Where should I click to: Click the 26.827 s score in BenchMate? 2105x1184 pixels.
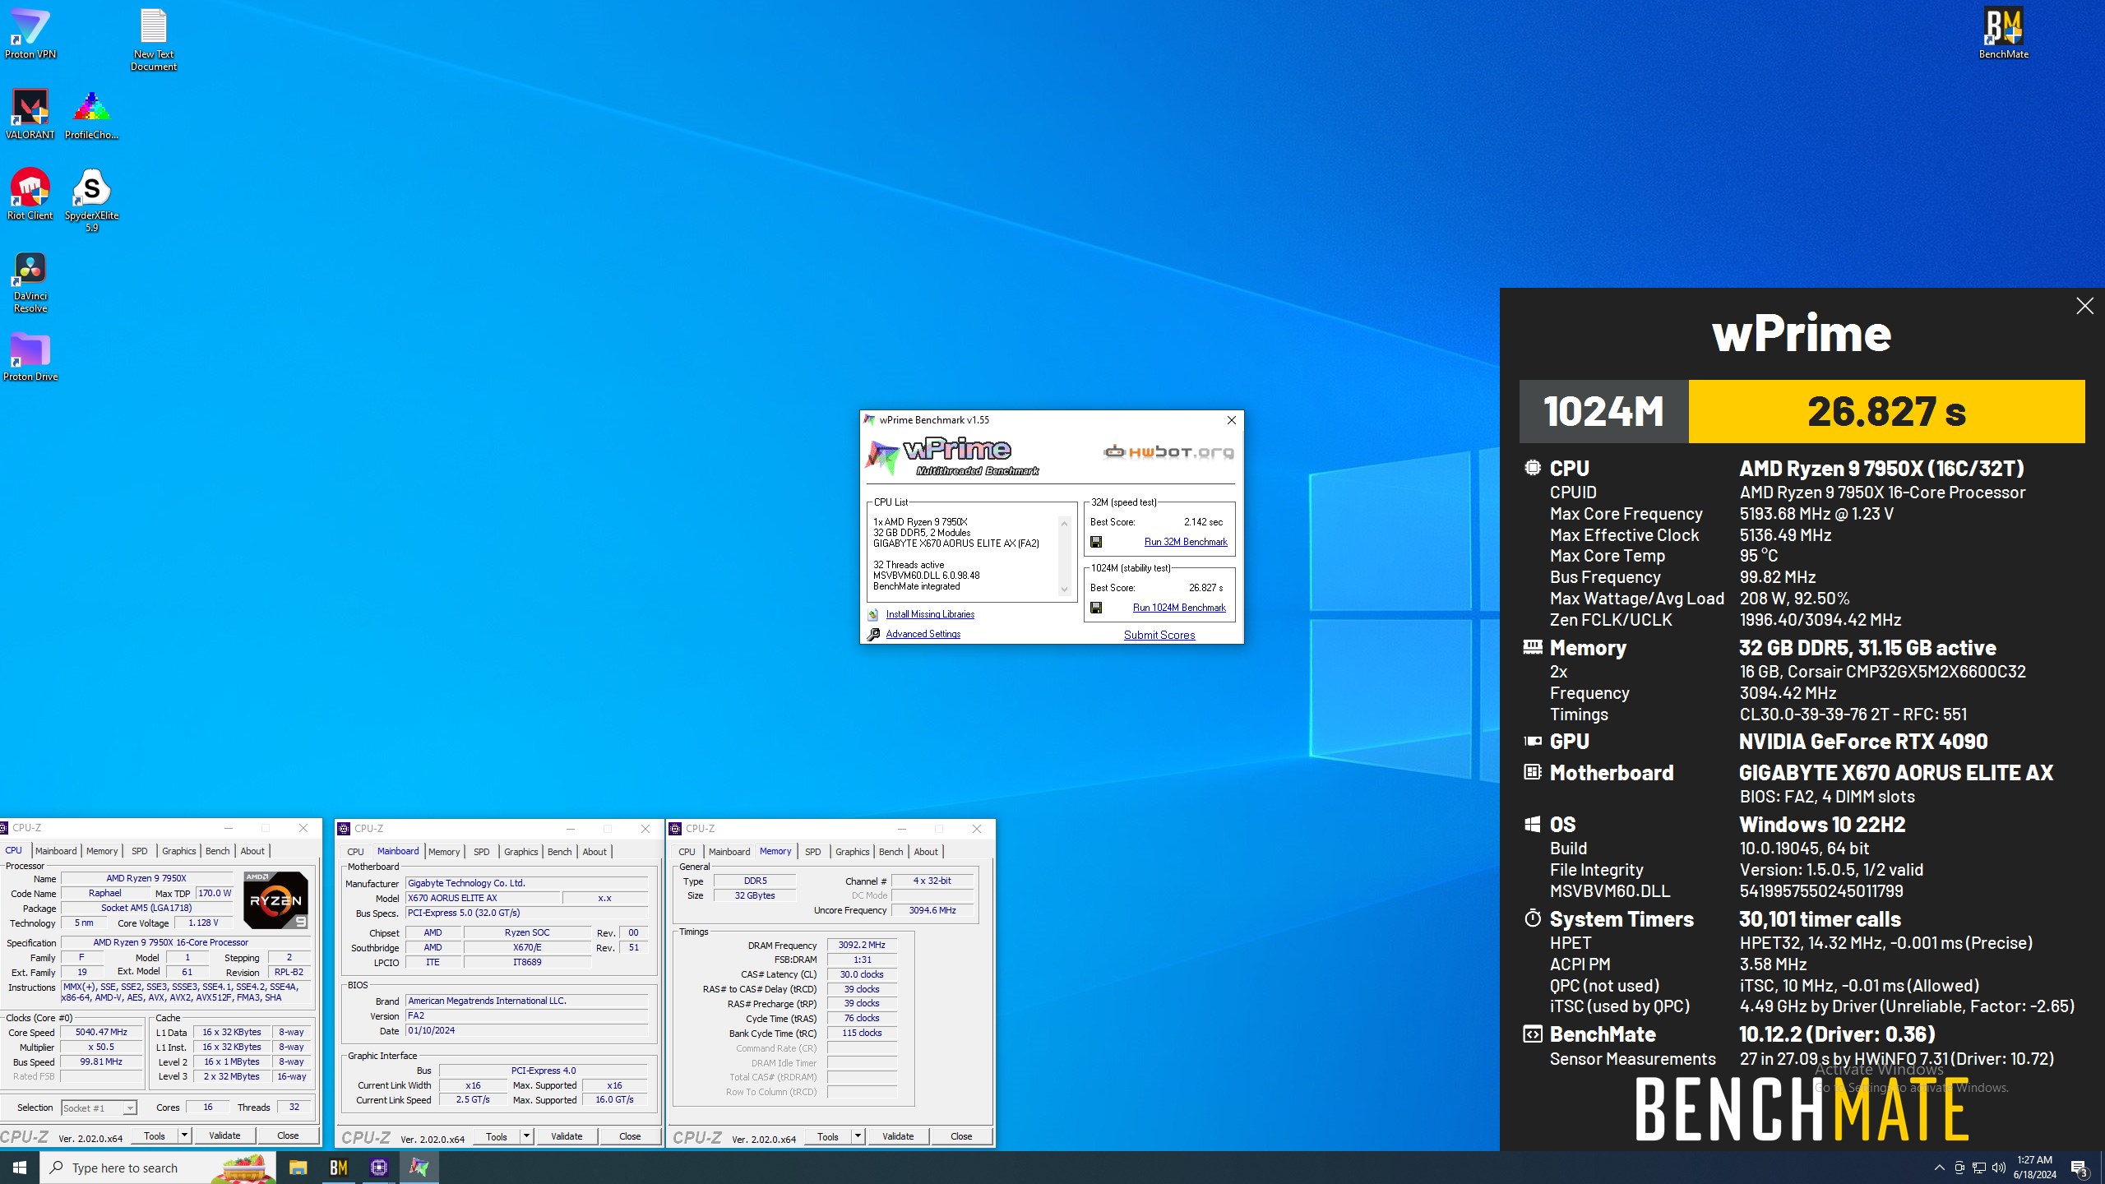1886,411
